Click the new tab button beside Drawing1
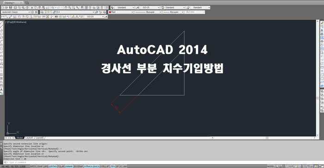The image size is (324, 168). coord(26,3)
